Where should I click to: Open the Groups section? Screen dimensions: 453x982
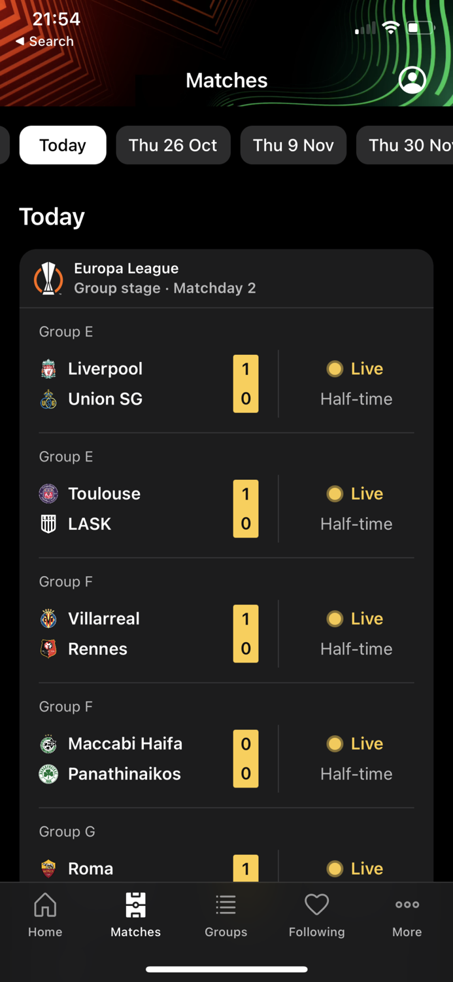point(226,915)
